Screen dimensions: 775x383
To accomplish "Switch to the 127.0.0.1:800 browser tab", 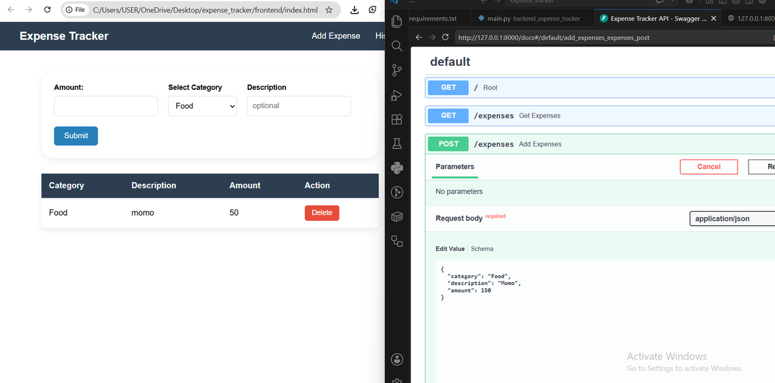I will [x=749, y=19].
